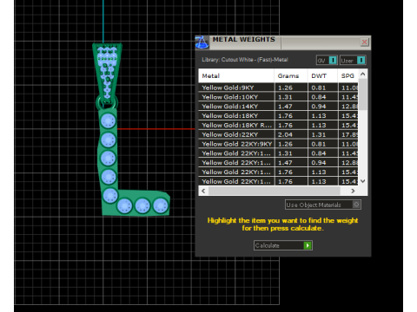Select the Yellow Gold:10KY row

278,97
